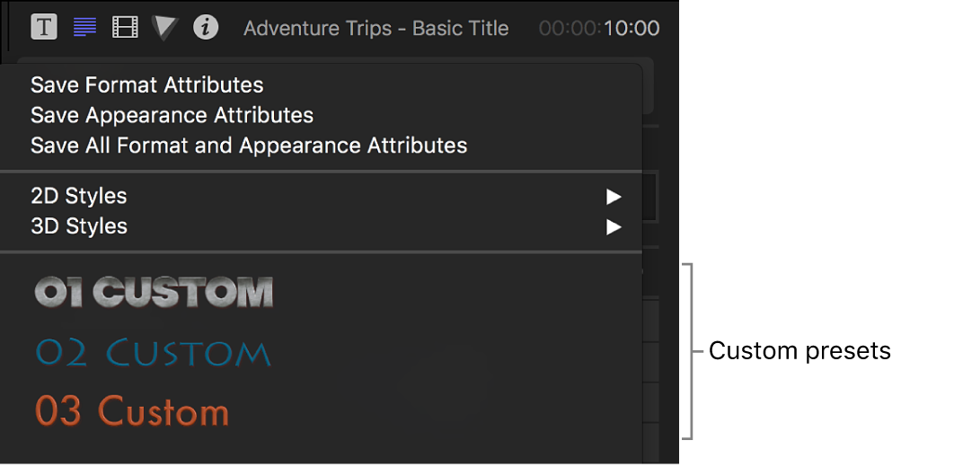Image resolution: width=954 pixels, height=467 pixels.
Task: Click the Custom presets callout label
Action: click(x=799, y=350)
